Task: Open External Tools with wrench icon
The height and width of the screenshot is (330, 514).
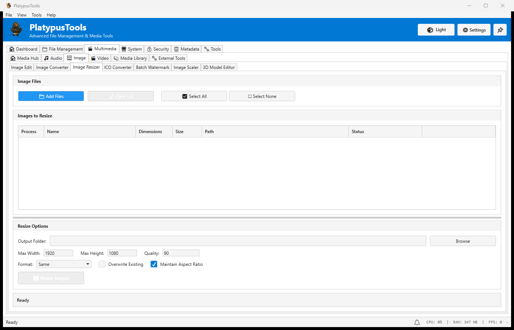Action: coord(155,58)
